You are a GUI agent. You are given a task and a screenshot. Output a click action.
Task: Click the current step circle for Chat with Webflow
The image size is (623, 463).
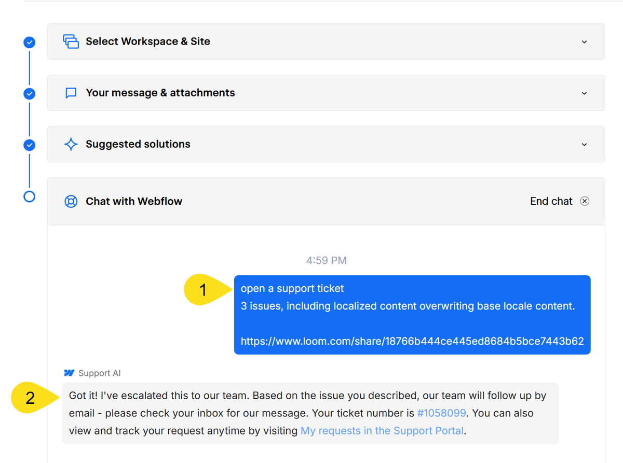tap(30, 197)
